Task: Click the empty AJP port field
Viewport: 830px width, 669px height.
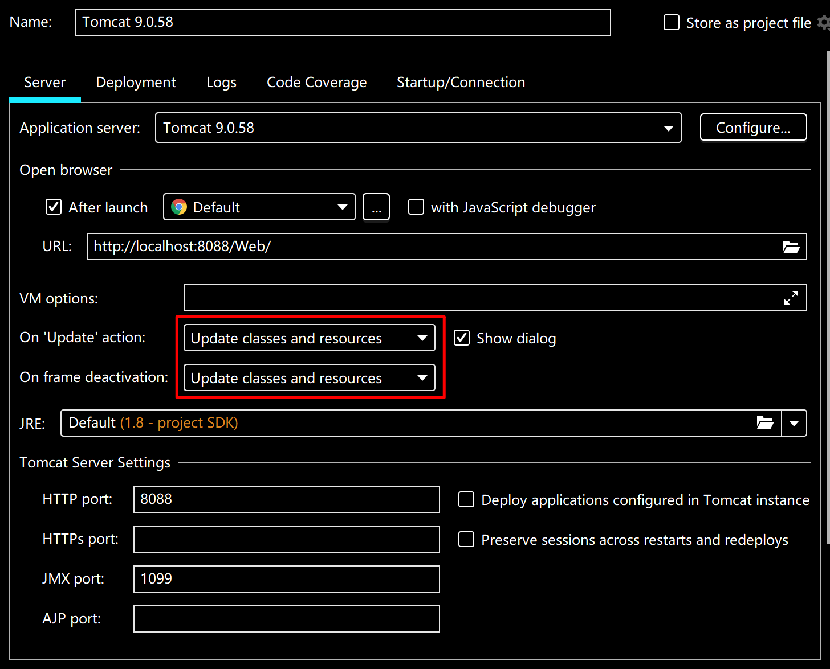Action: point(286,619)
